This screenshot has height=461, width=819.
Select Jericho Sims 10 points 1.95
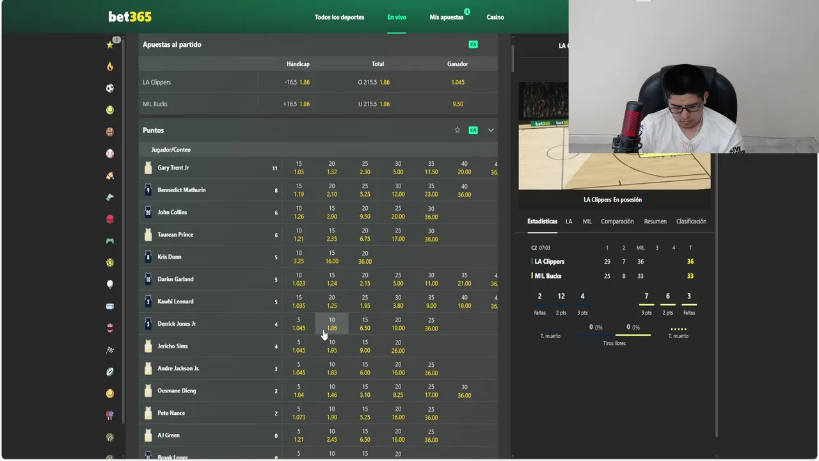[x=331, y=346]
